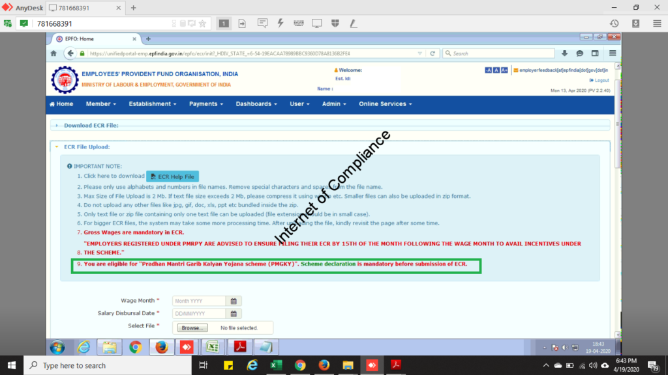The height and width of the screenshot is (375, 668).
Task: Decrease font size with -A button
Action: point(488,70)
